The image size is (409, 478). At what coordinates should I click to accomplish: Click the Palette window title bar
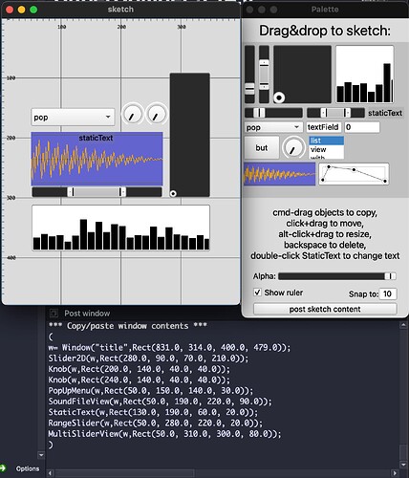[x=325, y=10]
